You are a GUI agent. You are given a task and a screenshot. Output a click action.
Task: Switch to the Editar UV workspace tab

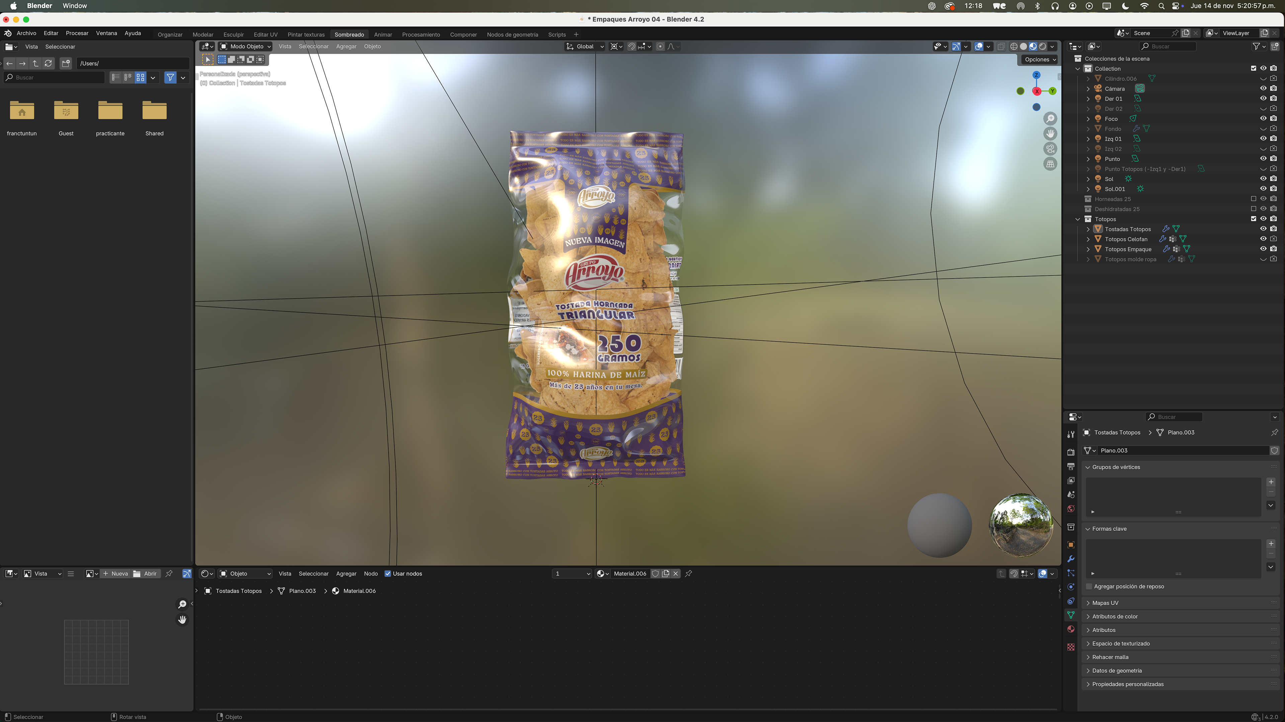[265, 34]
